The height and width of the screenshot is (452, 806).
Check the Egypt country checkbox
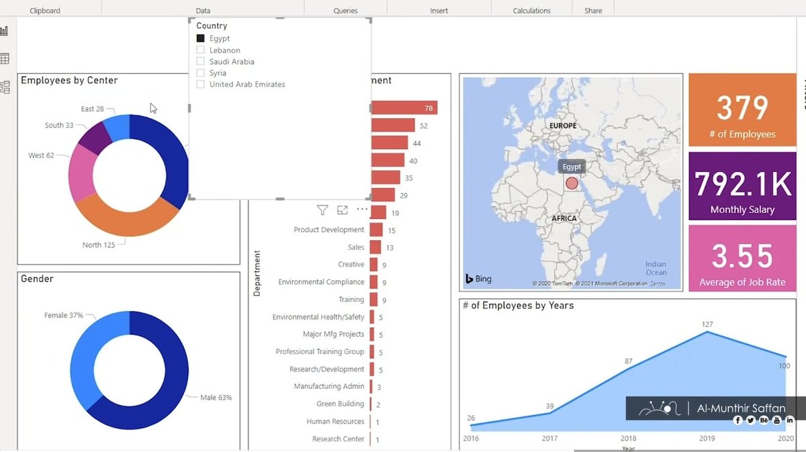click(200, 39)
